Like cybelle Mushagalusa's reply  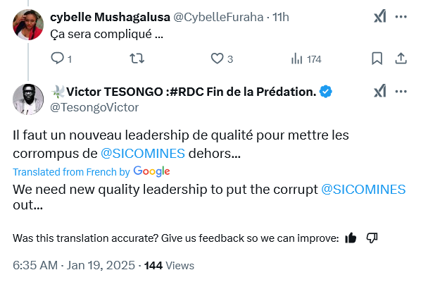pyautogui.click(x=217, y=59)
